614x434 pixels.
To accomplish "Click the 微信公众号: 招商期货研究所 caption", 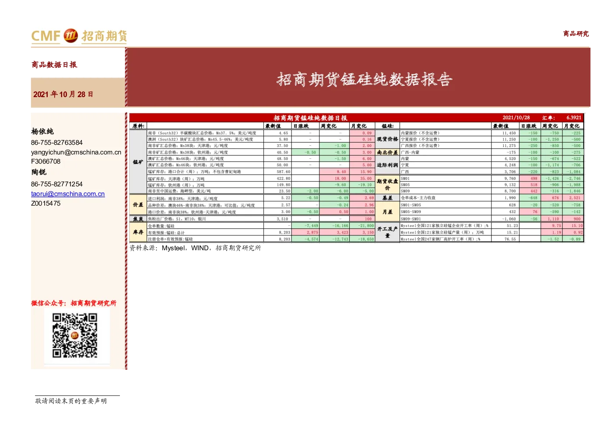I will tap(74, 303).
